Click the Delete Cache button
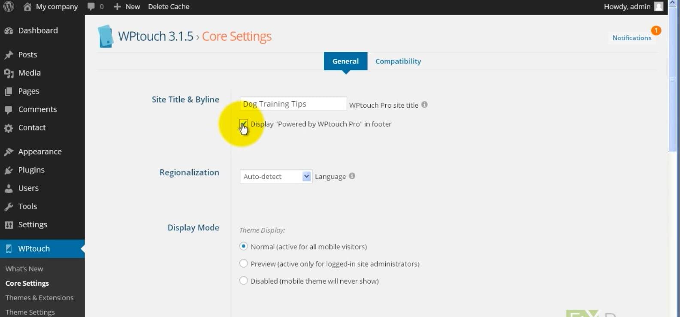This screenshot has height=317, width=680. coord(169,6)
